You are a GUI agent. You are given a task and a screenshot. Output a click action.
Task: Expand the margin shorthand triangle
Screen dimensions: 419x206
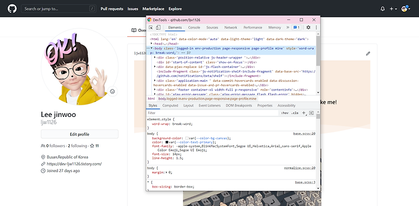pos(166,172)
